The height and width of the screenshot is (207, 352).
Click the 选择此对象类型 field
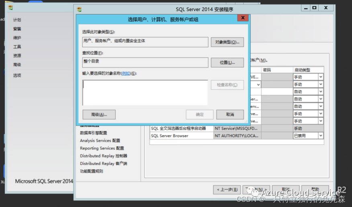pos(145,42)
